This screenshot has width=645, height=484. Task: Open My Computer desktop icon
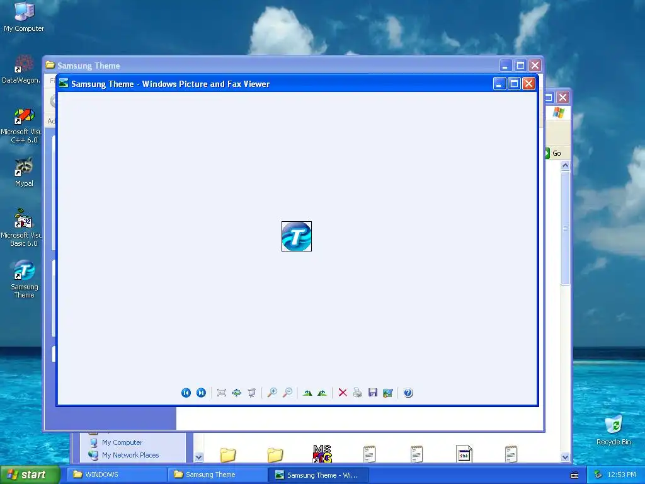pyautogui.click(x=24, y=17)
